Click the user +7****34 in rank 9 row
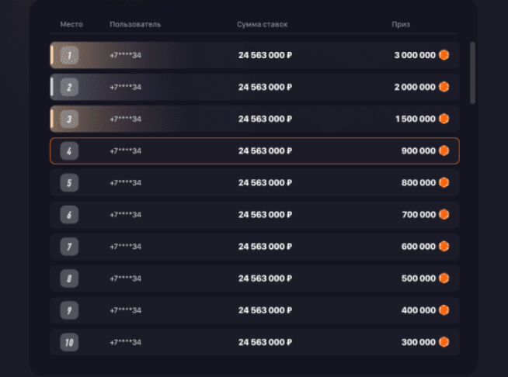Screen dimensions: 508x377 [125, 310]
